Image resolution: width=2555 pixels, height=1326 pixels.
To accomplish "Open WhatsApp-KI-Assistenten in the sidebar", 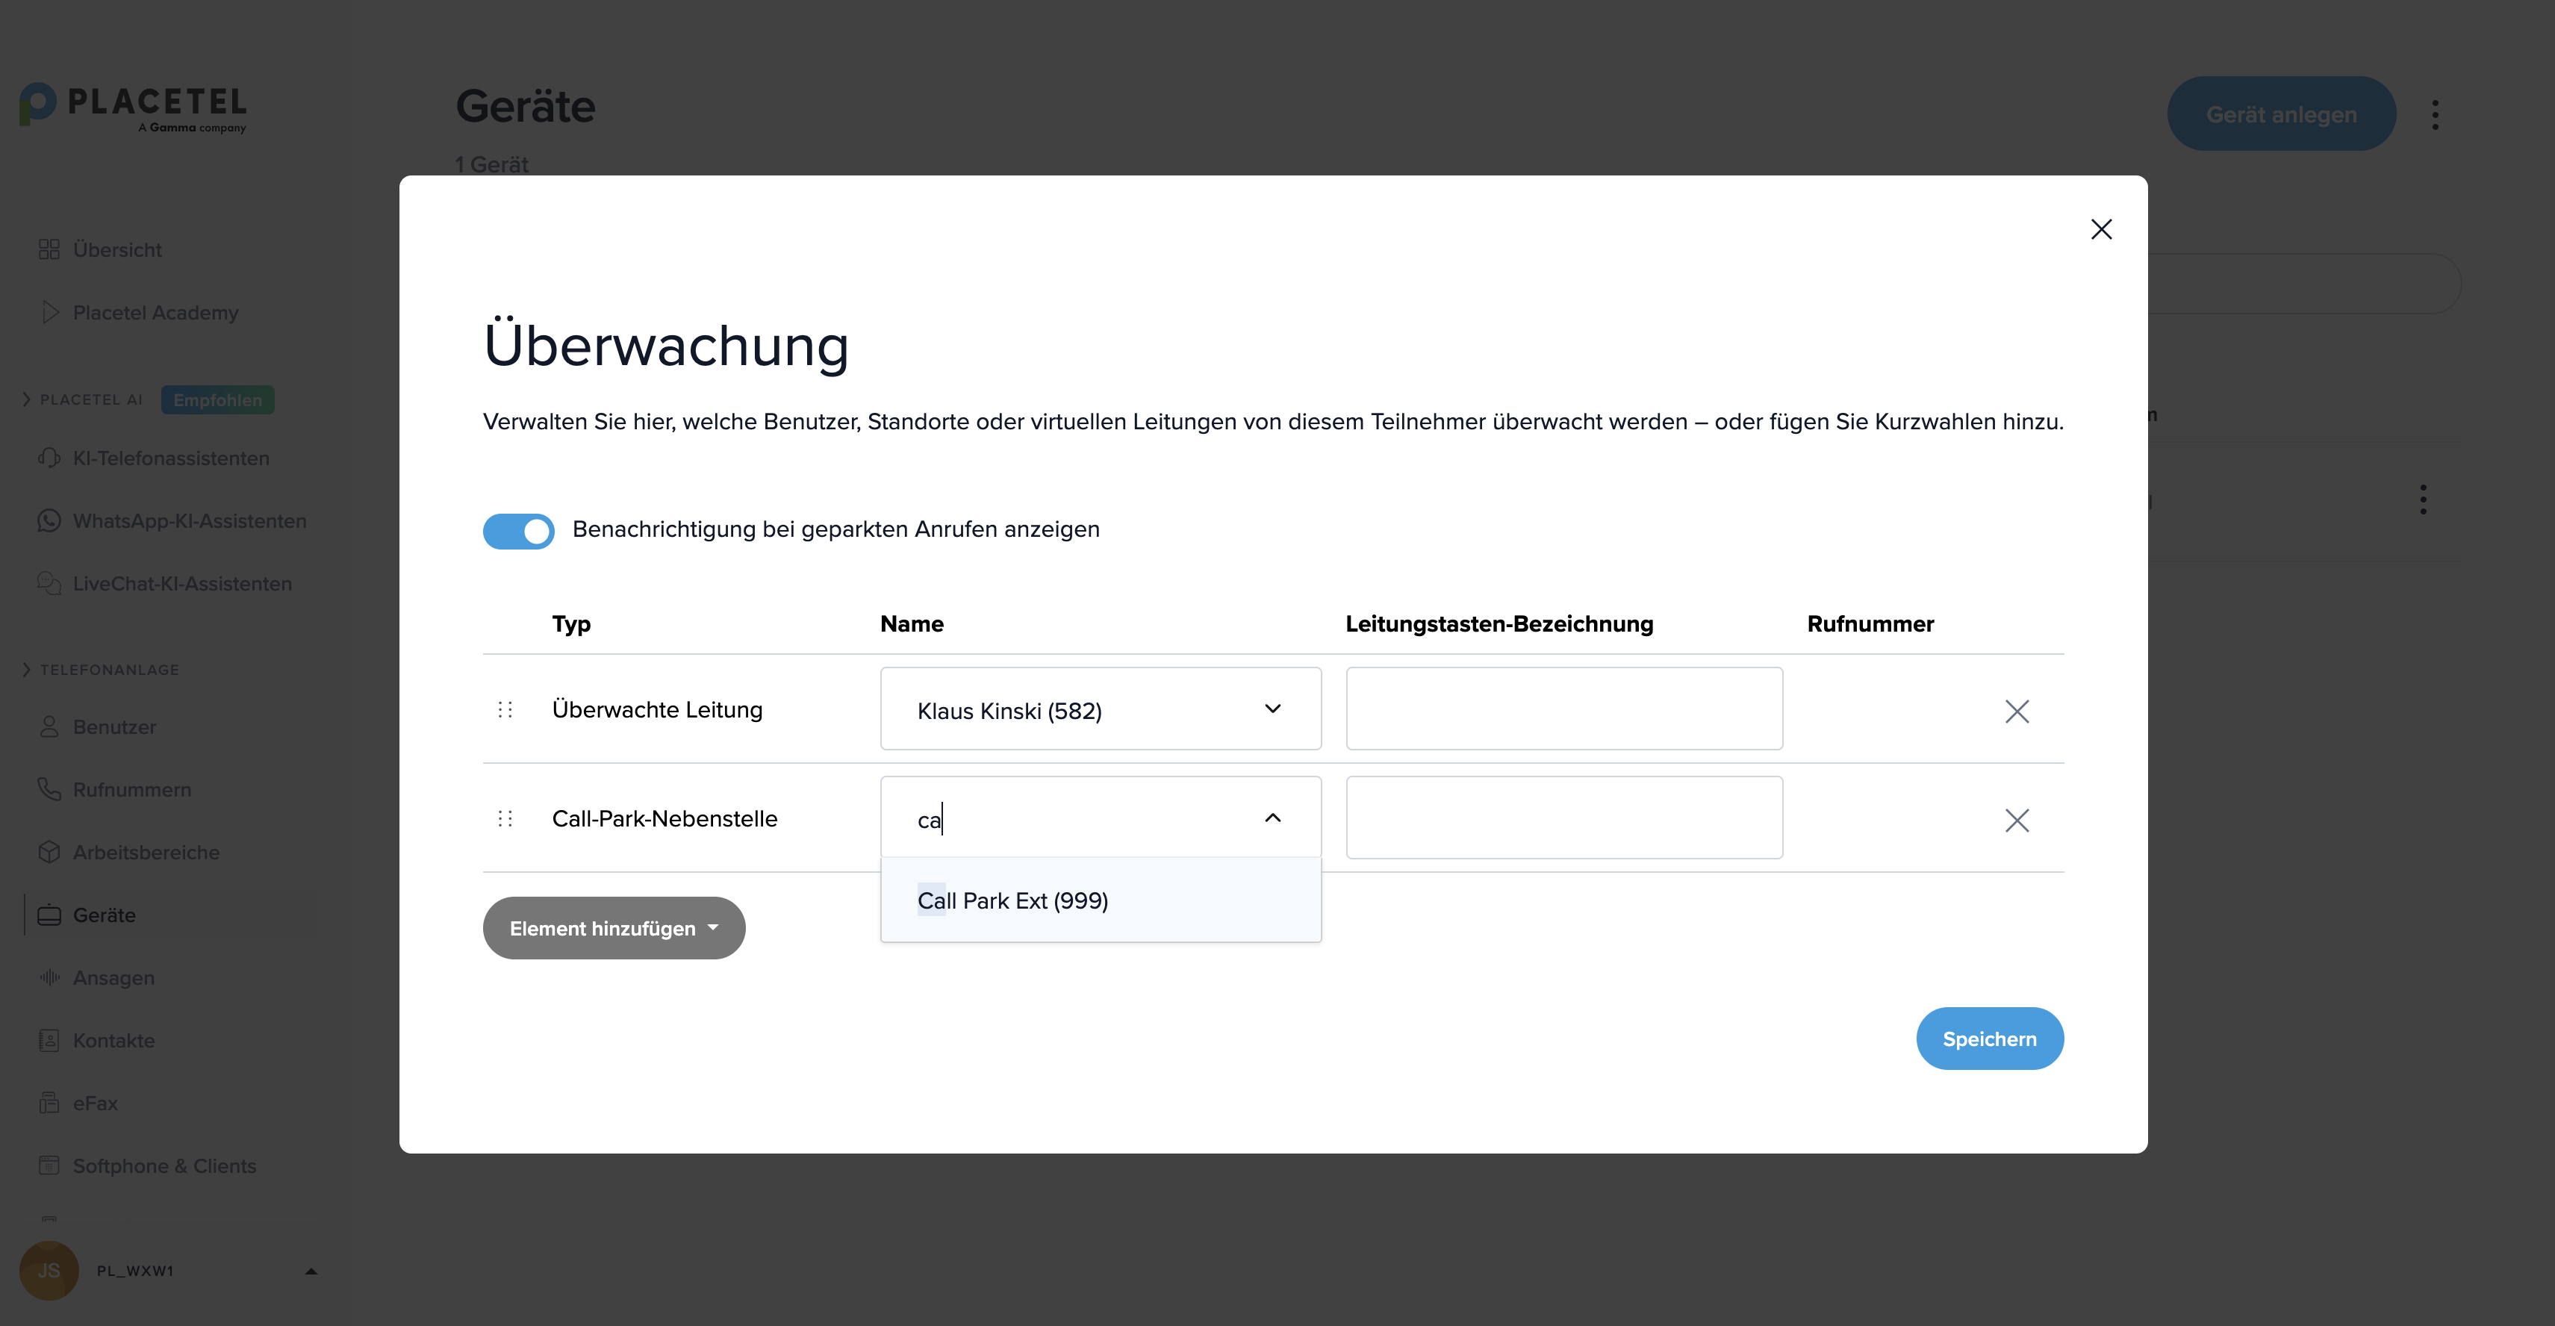I will pos(190,520).
